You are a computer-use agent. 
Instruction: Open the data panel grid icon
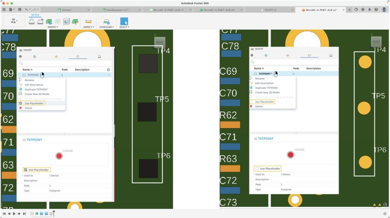4,9
